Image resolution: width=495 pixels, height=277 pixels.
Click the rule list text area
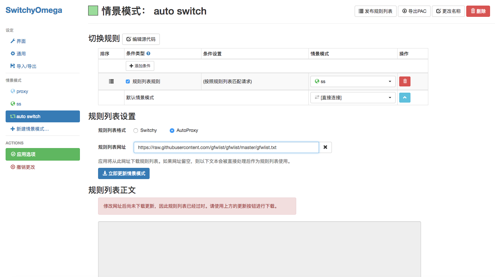coord(260,249)
